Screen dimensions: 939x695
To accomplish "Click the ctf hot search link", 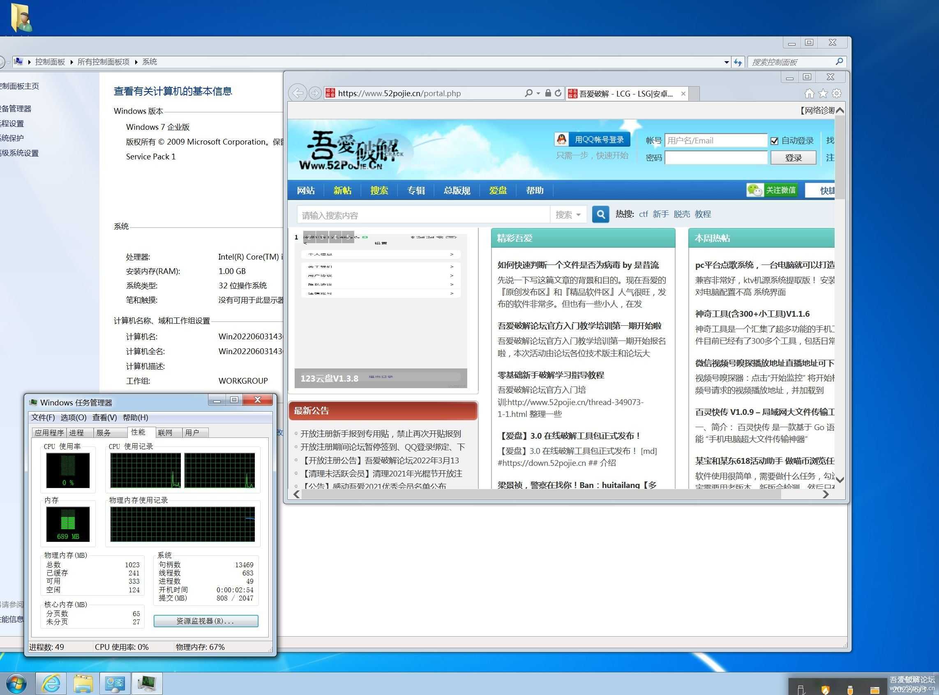I will (x=643, y=214).
